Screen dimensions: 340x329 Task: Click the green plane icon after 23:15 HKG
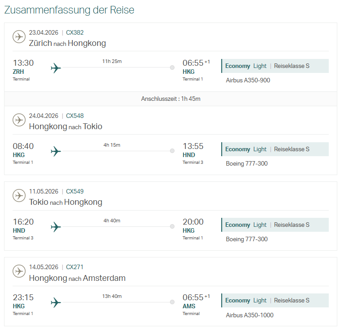coord(56,302)
